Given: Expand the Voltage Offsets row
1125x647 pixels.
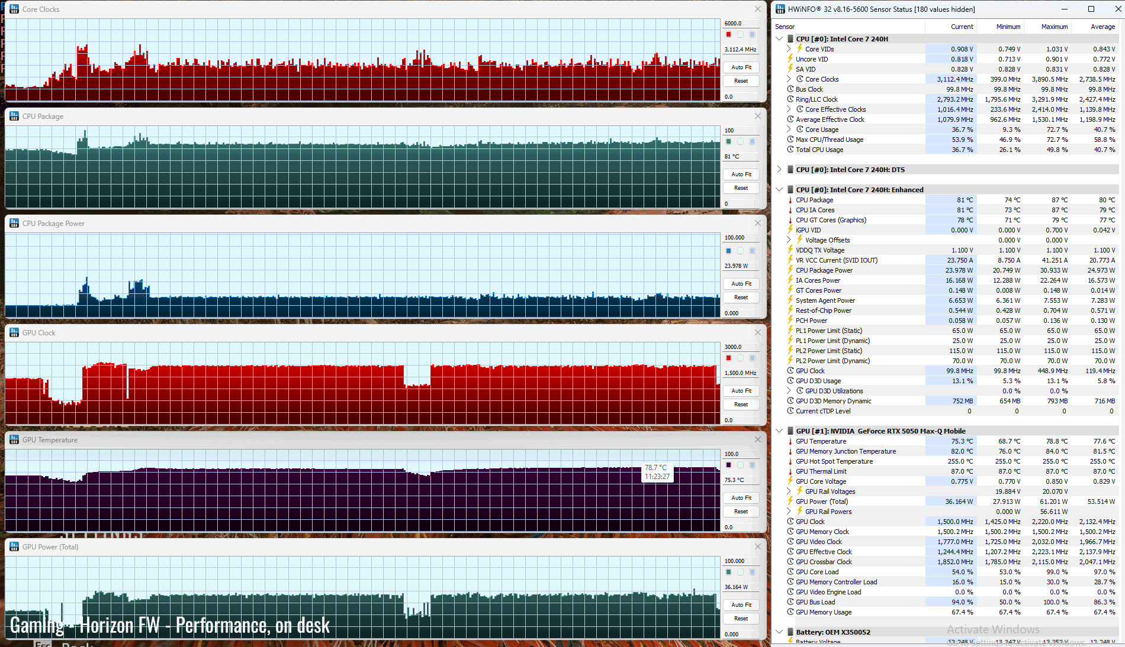Looking at the screenshot, I should pyautogui.click(x=789, y=240).
